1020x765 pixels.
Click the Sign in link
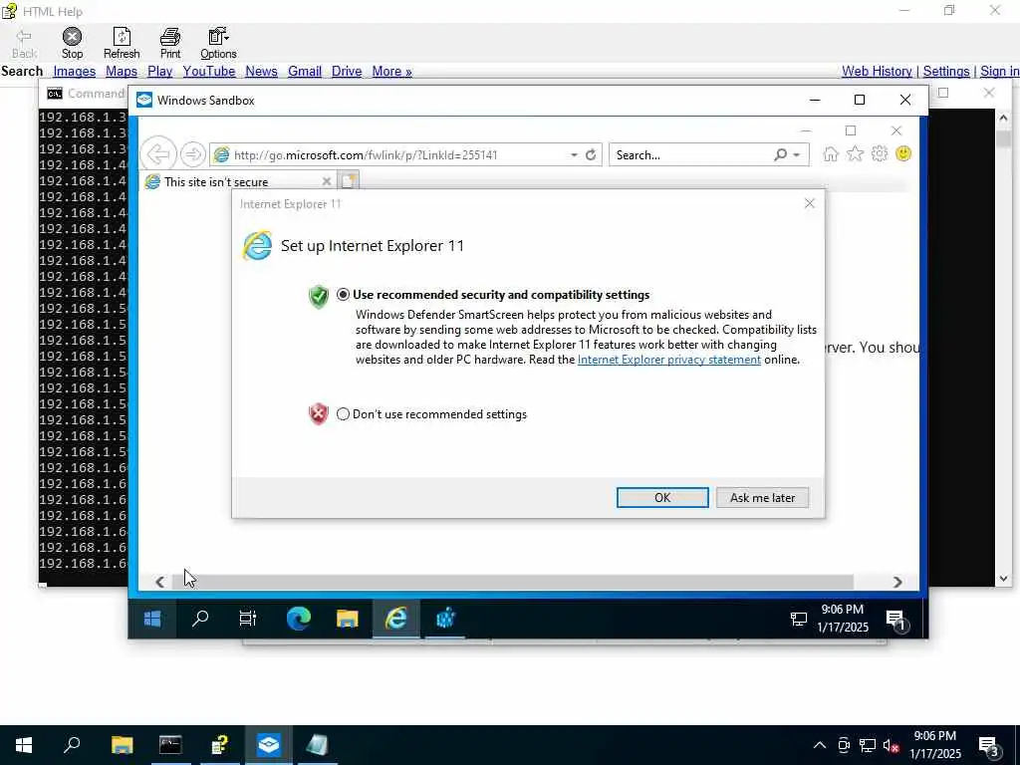(1000, 72)
